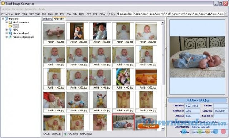Click the Tamaño value 1.227,83 KB
This screenshot has height=138, width=229.
[x=192, y=106]
